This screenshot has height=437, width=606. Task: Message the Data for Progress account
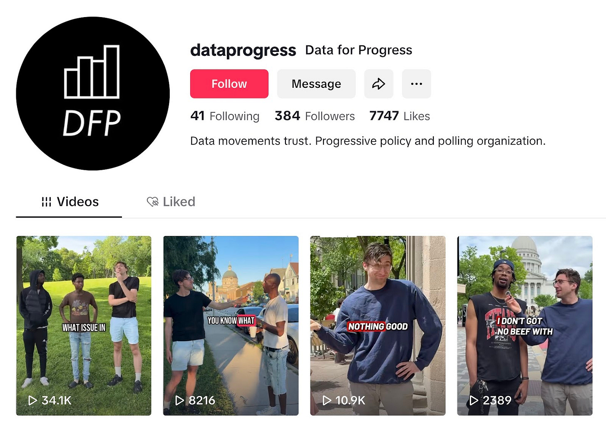point(316,84)
